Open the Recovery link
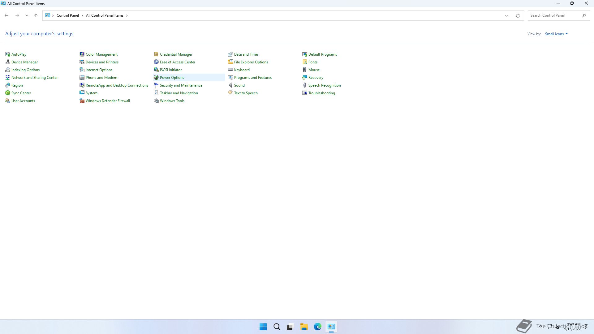 coord(316,78)
